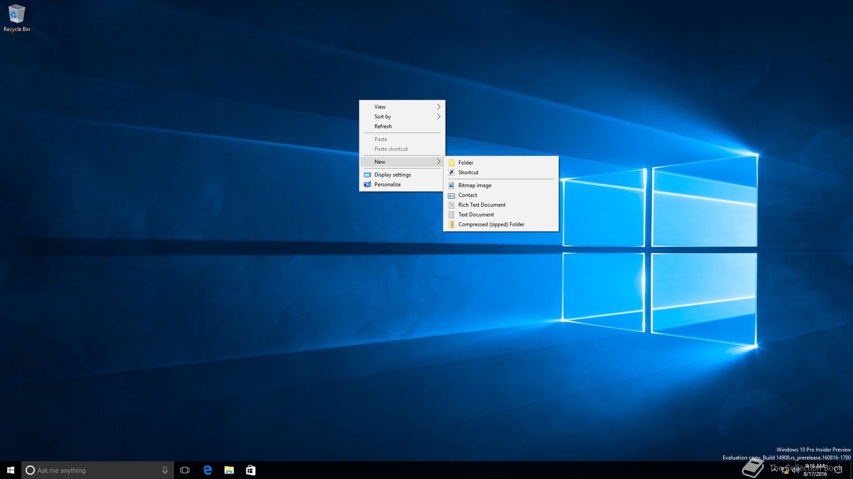This screenshot has height=479, width=853.
Task: Create a new Folder from submenu
Action: [x=501, y=163]
